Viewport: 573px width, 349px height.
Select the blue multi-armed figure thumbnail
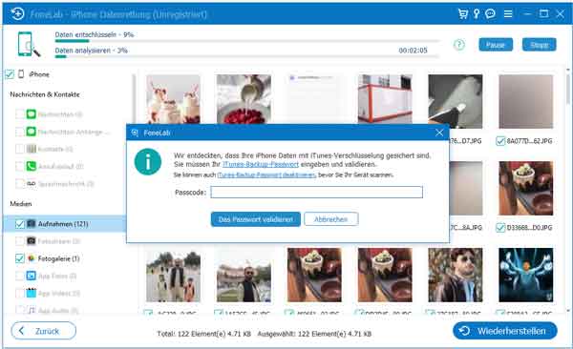point(526,275)
